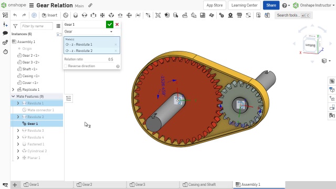Open the Help question mark menu
The image size is (336, 189).
(286, 6)
